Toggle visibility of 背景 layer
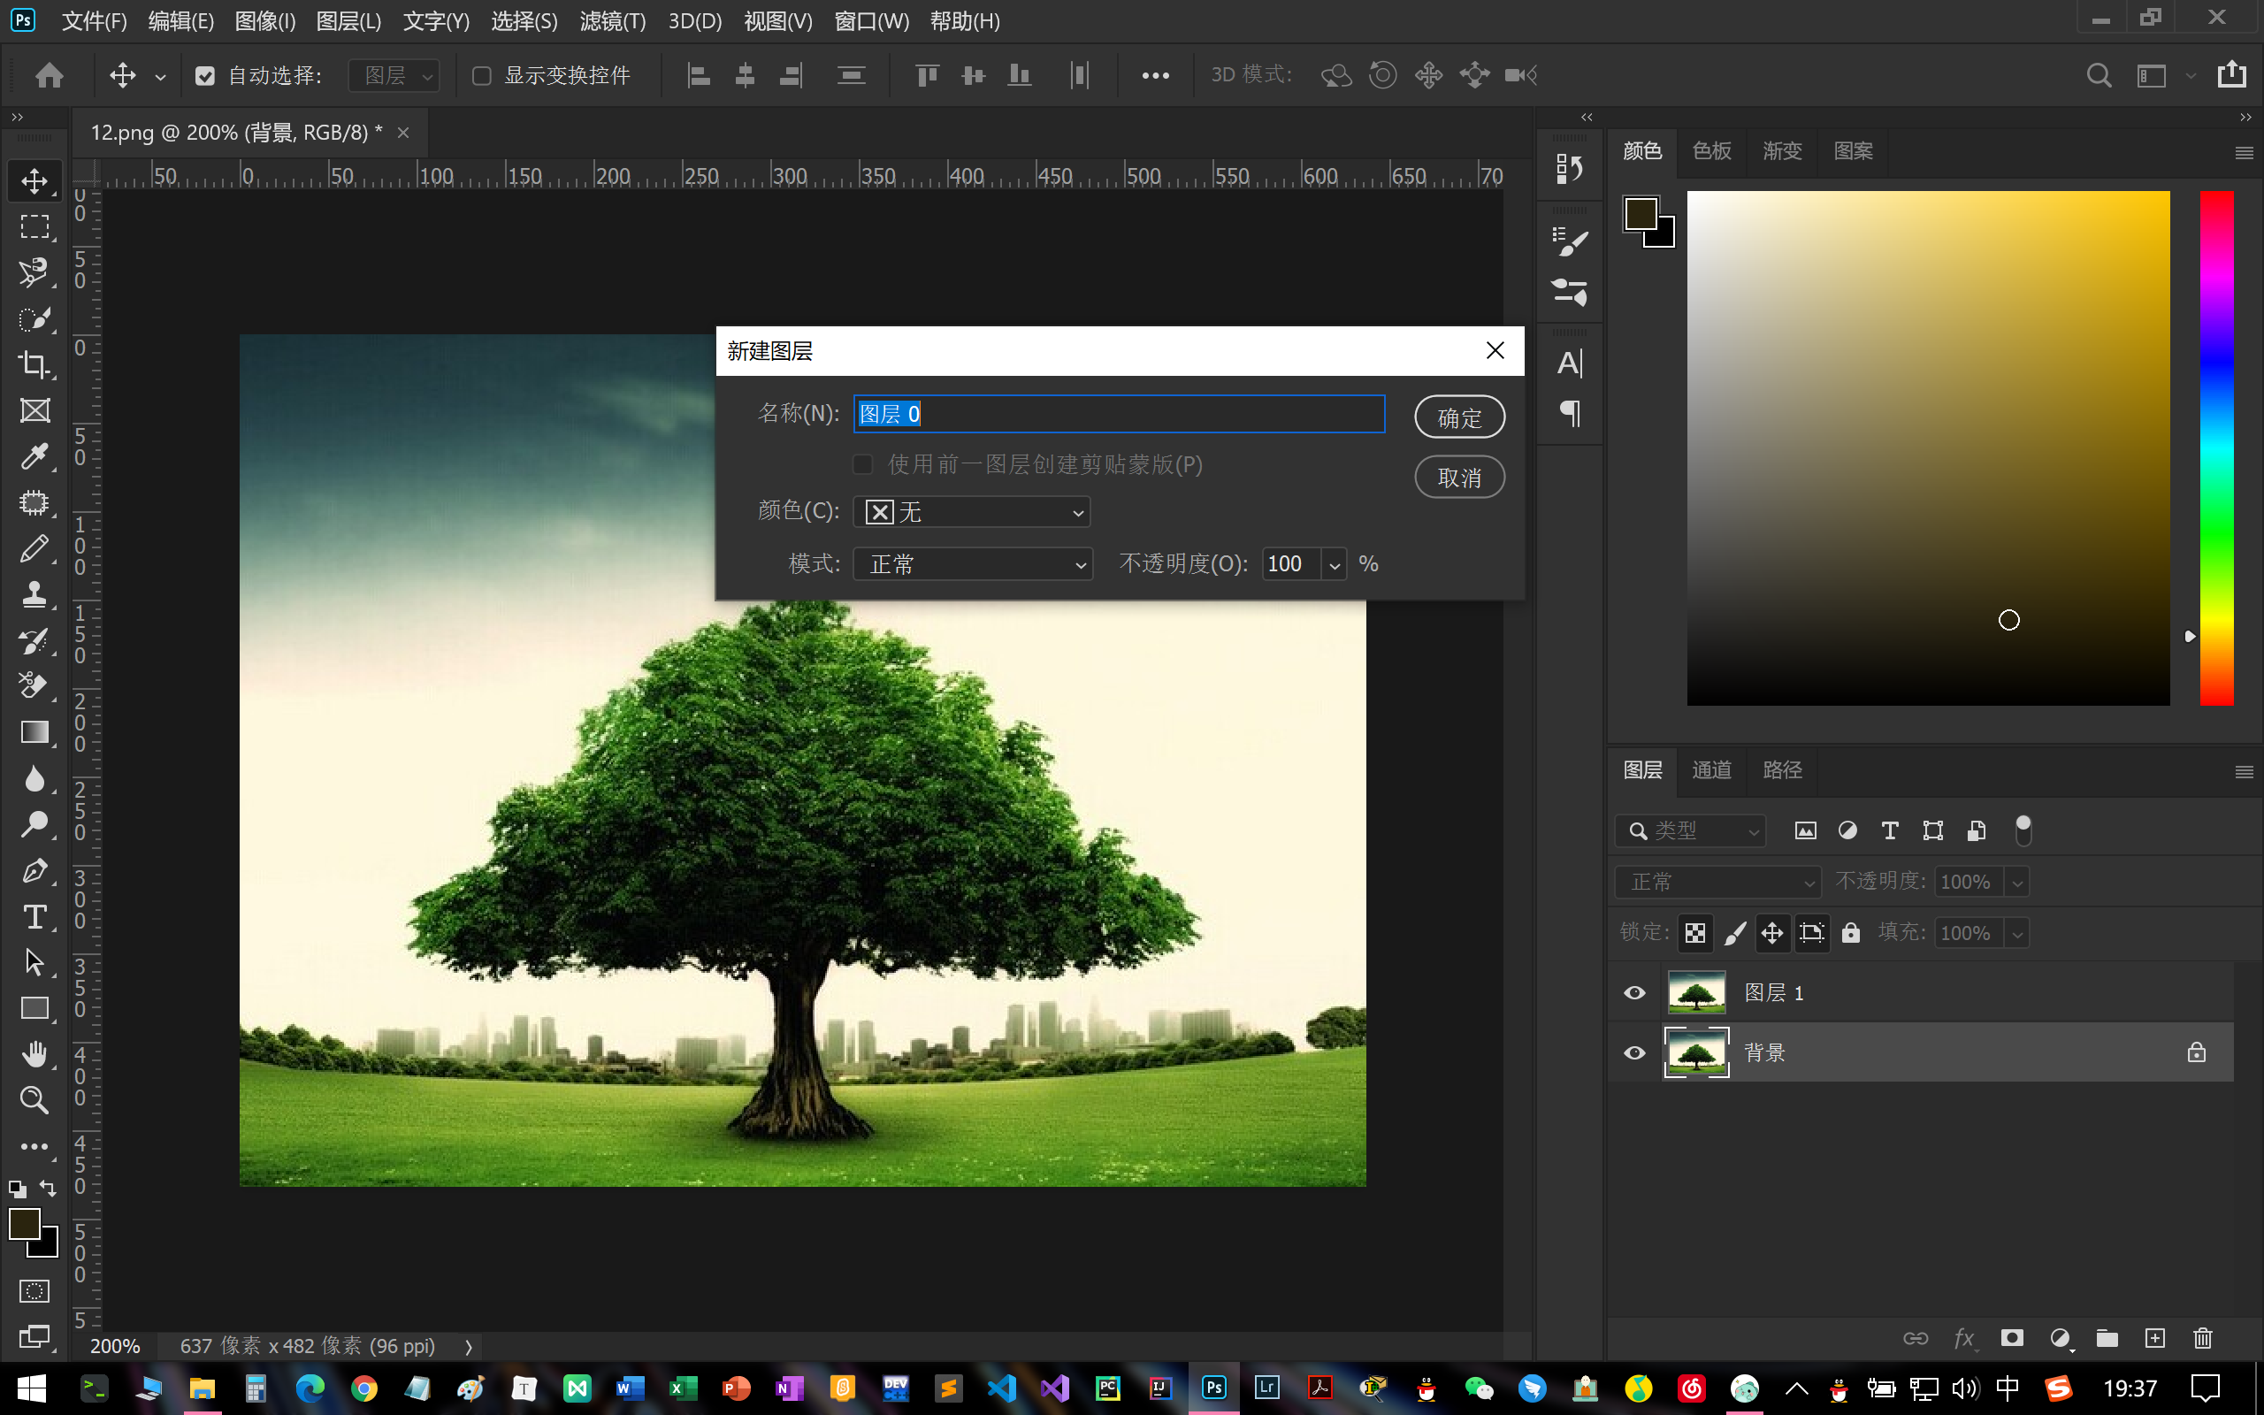This screenshot has height=1415, width=2264. 1635,1052
